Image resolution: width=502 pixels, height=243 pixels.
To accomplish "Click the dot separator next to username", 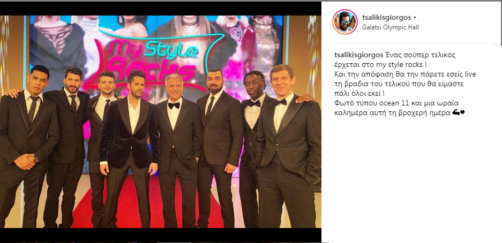I will tap(415, 17).
